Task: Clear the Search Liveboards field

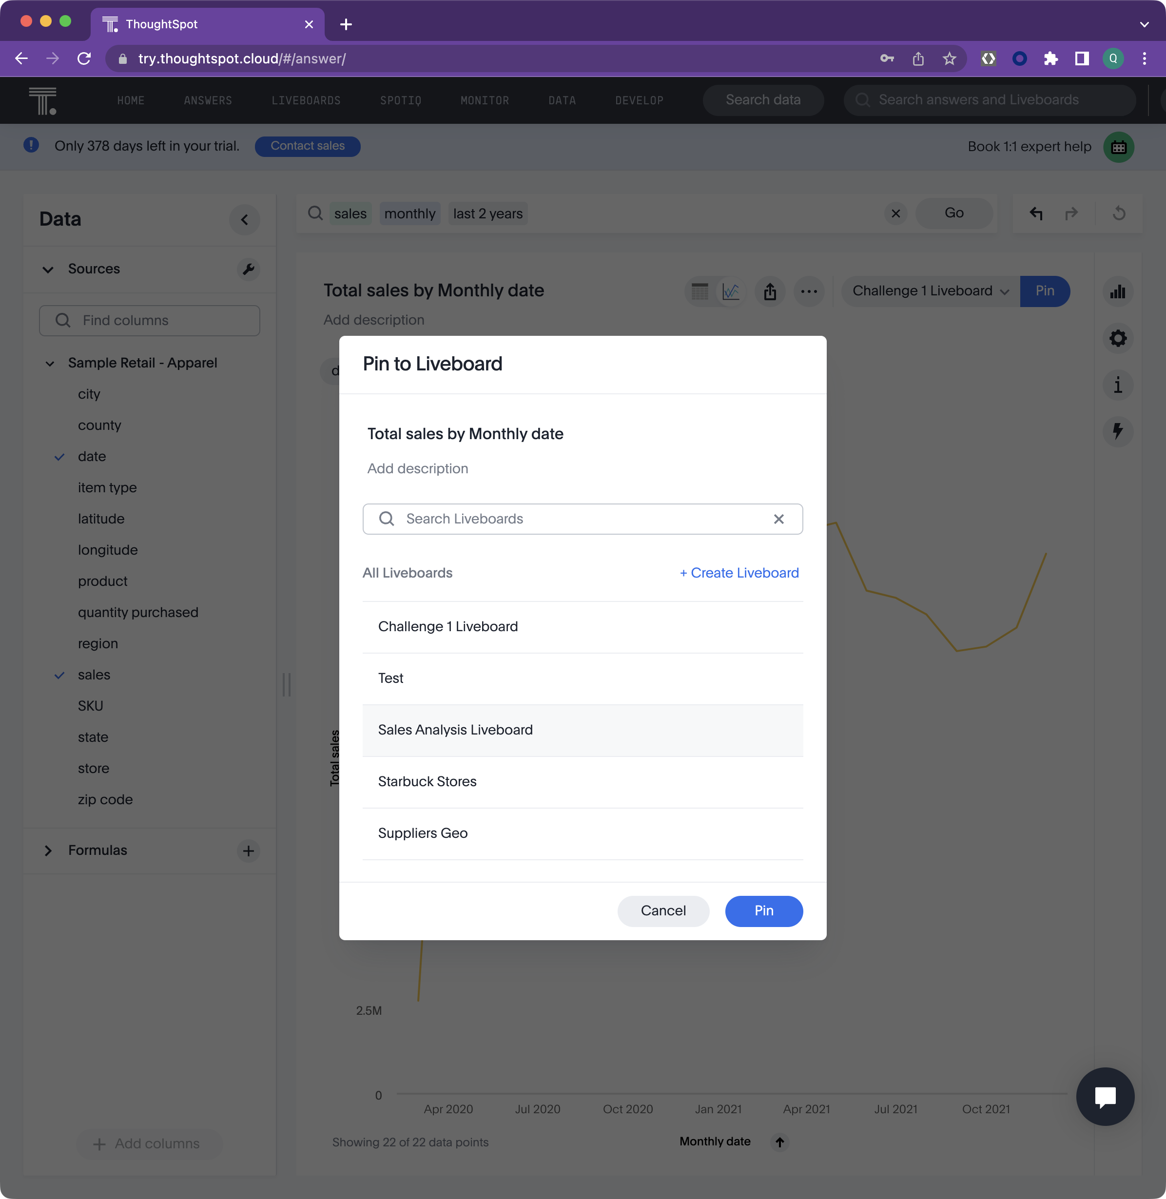Action: (778, 519)
